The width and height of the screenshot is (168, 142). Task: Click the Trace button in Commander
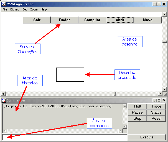156,106
